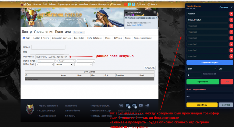This screenshot has height=130, width=234.
Task: Expand the Both dropdown in Transfer Checker
Action: pyautogui.click(x=202, y=69)
